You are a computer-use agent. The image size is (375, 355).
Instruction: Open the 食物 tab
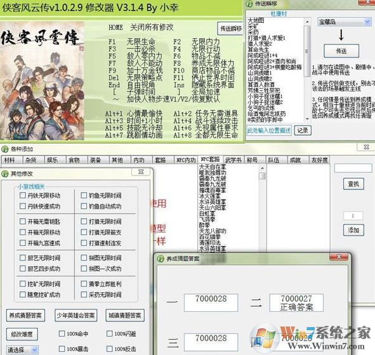coord(77,160)
